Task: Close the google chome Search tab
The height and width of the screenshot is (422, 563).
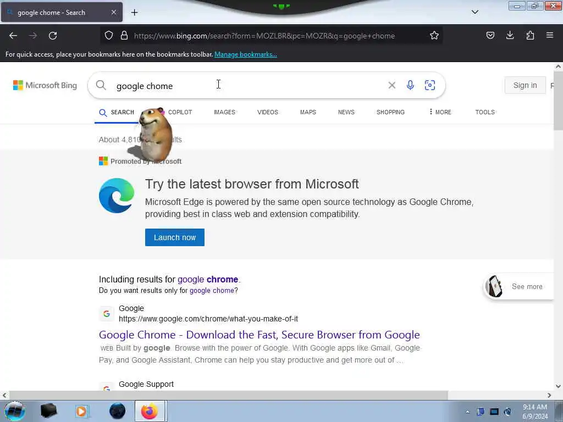Action: [113, 12]
